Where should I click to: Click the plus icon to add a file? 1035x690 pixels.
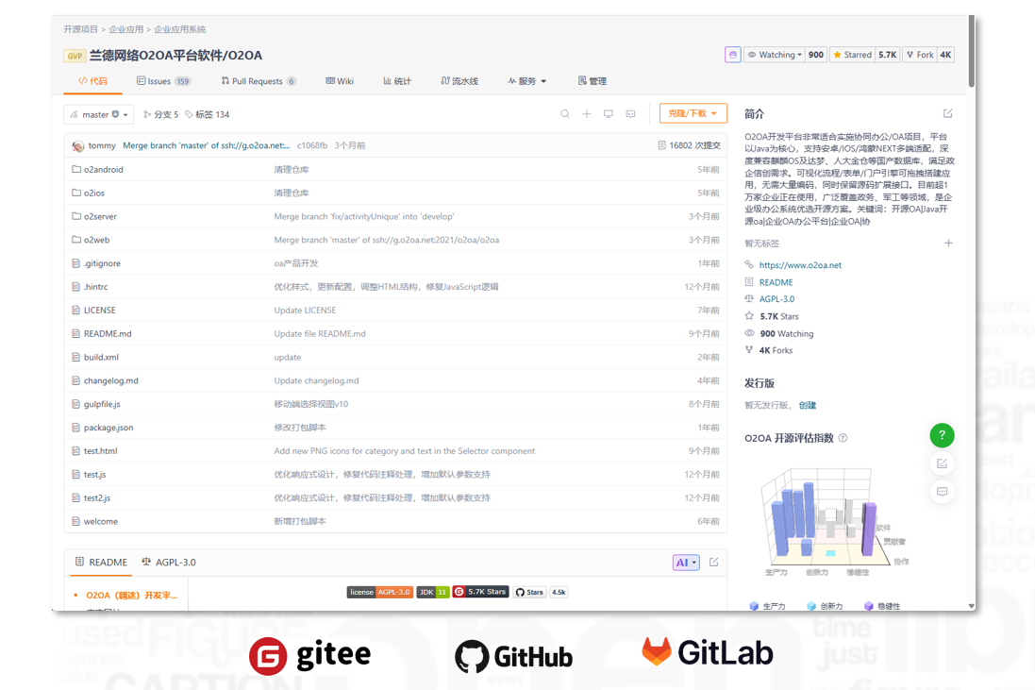[x=587, y=114]
